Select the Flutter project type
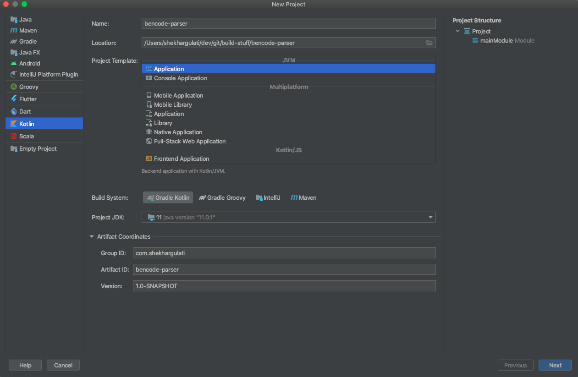The height and width of the screenshot is (377, 578). pyautogui.click(x=27, y=98)
